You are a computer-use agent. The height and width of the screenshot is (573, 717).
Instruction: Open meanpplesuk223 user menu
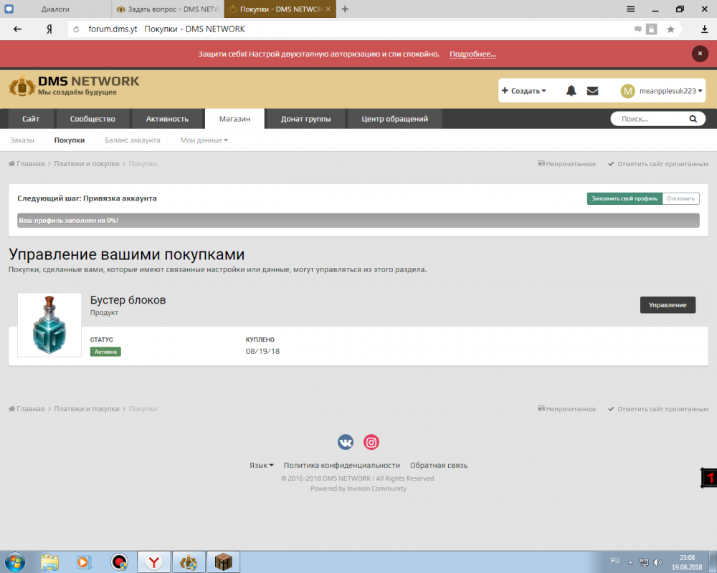pyautogui.click(x=662, y=91)
